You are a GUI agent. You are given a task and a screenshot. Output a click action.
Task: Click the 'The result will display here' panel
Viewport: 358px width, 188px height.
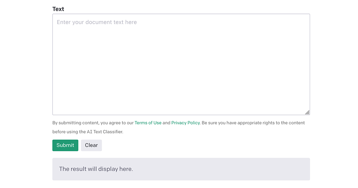[x=181, y=169]
